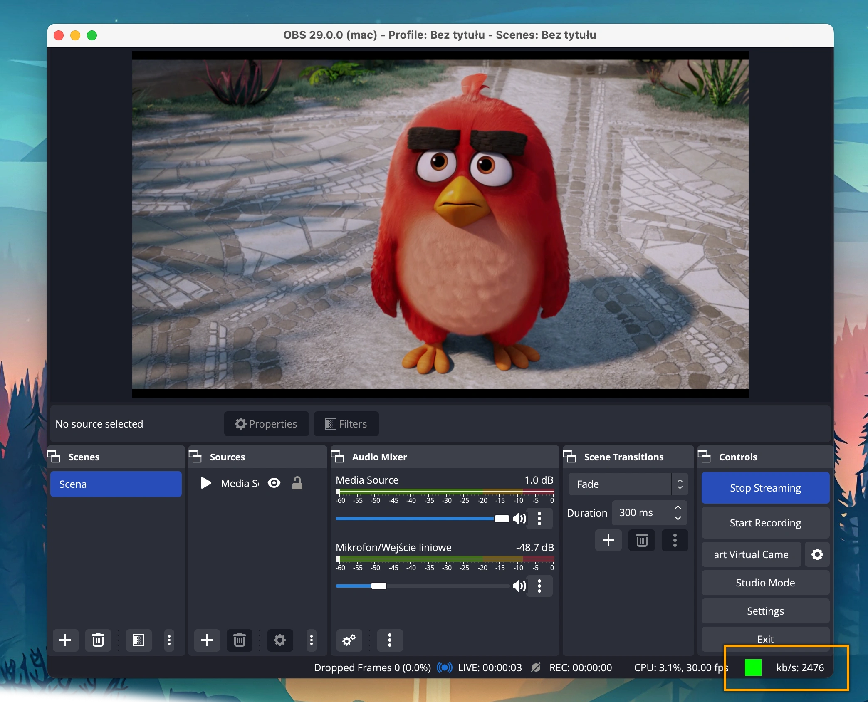
Task: Open Media Source mixer options menu
Action: 539,519
